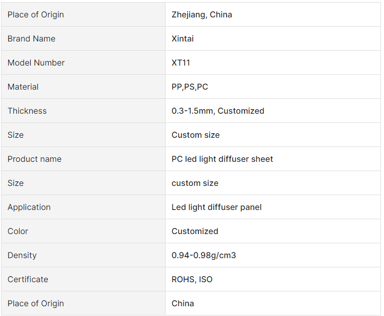Click the 'Color' label cell

point(18,231)
